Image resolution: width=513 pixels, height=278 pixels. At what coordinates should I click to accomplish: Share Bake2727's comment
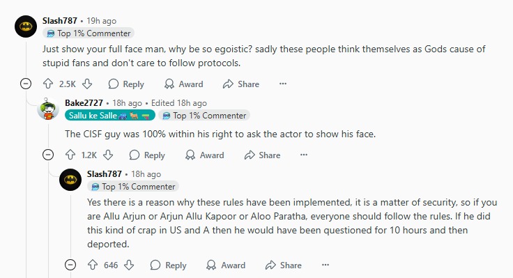pyautogui.click(x=262, y=155)
